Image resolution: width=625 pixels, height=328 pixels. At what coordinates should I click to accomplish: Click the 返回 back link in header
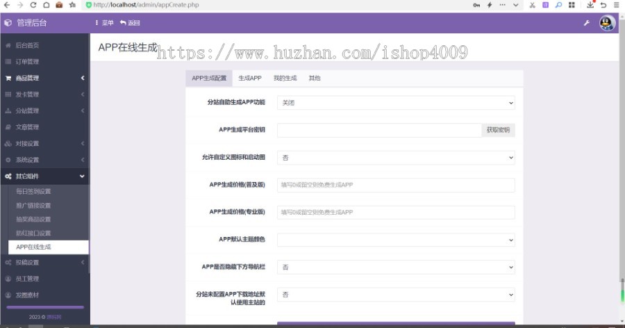[130, 23]
